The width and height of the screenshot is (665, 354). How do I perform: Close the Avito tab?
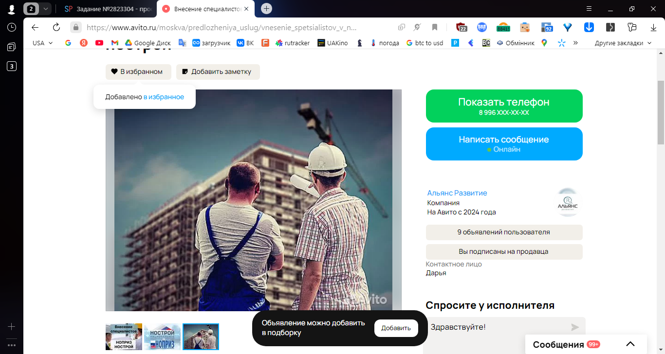click(x=246, y=9)
